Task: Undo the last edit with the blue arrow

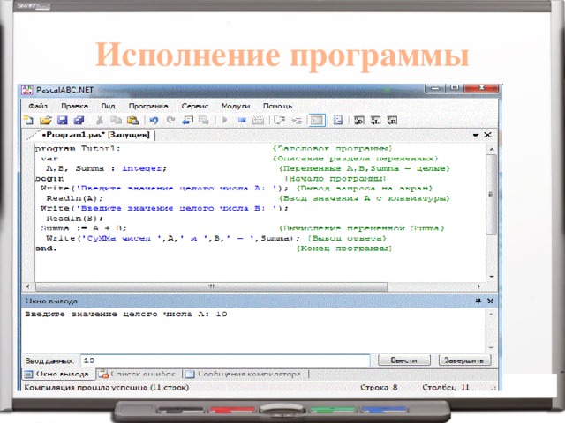Action: 154,120
